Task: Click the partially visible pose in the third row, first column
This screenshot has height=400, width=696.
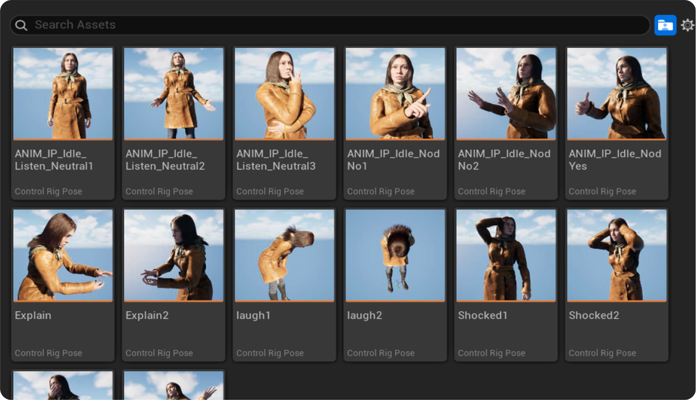Action: [63, 386]
